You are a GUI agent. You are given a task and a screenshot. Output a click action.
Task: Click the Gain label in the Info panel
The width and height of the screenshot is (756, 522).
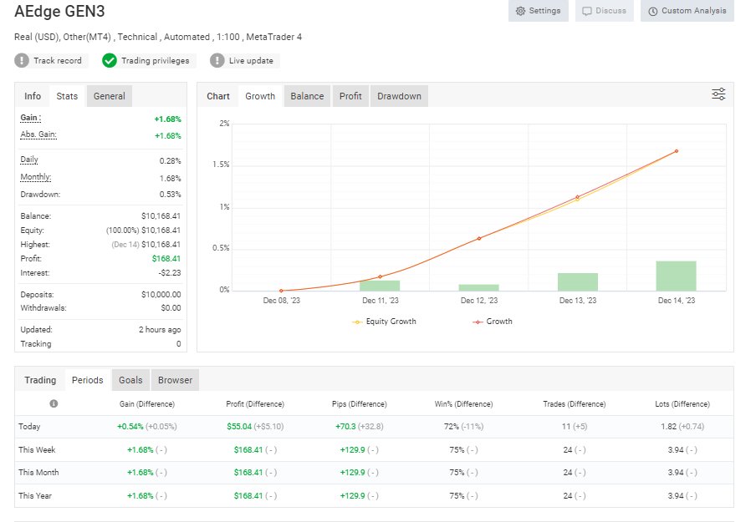28,117
